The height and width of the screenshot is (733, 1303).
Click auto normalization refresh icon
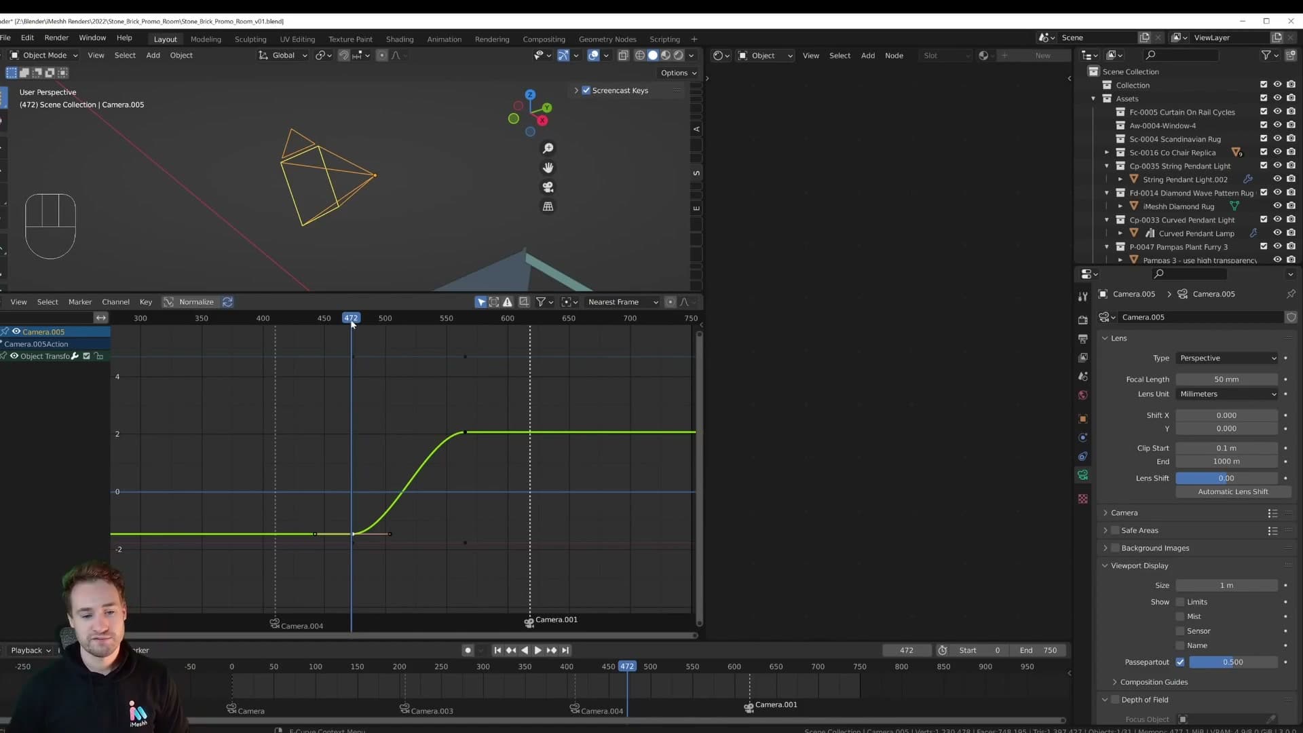pyautogui.click(x=227, y=302)
